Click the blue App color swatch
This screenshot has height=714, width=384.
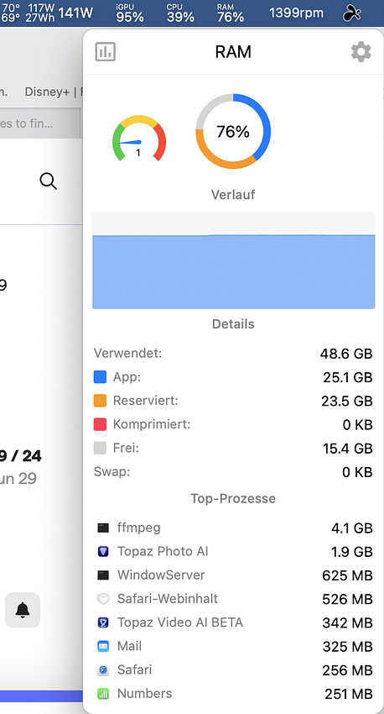(x=100, y=377)
